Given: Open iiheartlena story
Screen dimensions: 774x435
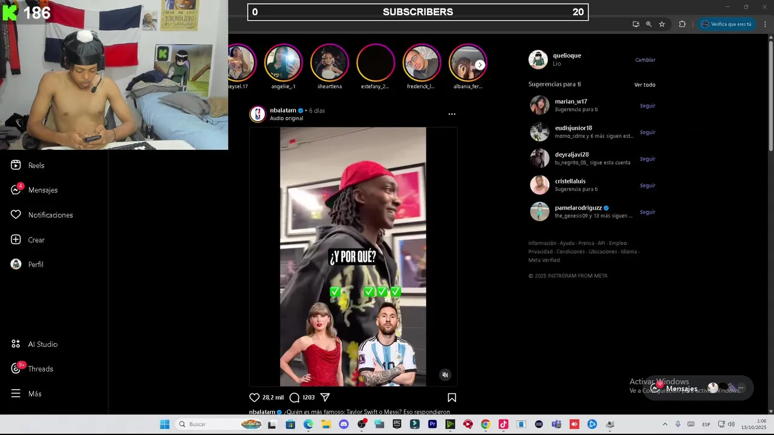Looking at the screenshot, I should tap(330, 63).
